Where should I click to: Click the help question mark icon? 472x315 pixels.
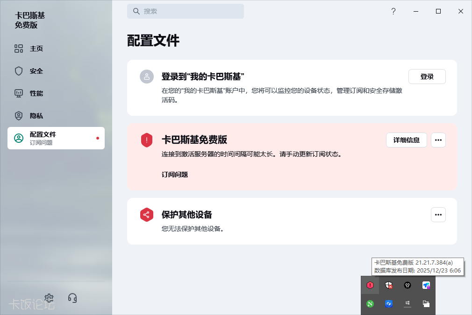(393, 12)
